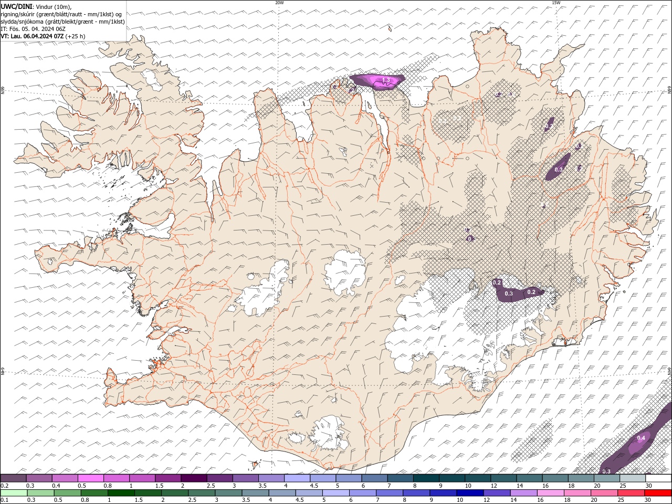This screenshot has height=504, width=672.
Task: Click the '15W' longitude label
Action: click(556, 3)
